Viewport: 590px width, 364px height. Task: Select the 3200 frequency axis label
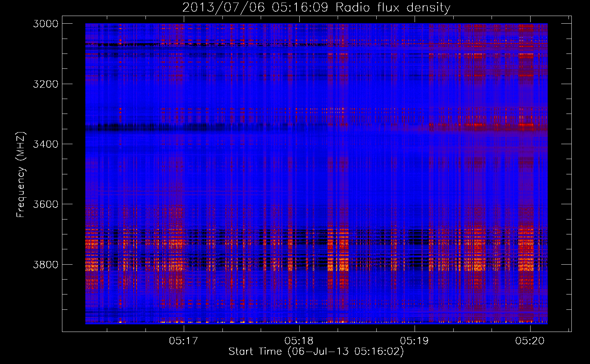46,84
